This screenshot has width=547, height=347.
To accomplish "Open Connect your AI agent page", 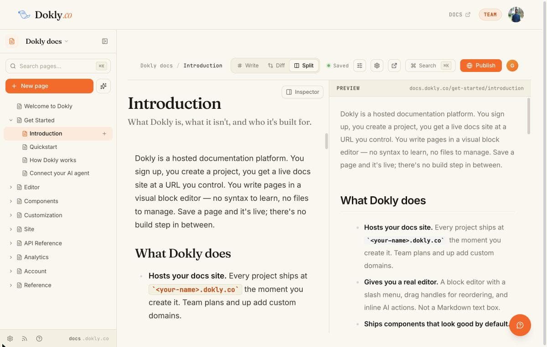I will pos(59,173).
